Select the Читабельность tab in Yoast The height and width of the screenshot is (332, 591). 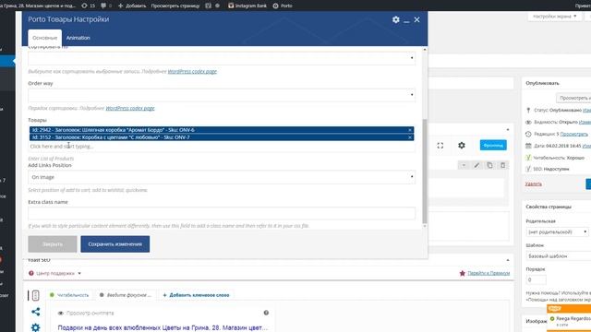pos(69,295)
